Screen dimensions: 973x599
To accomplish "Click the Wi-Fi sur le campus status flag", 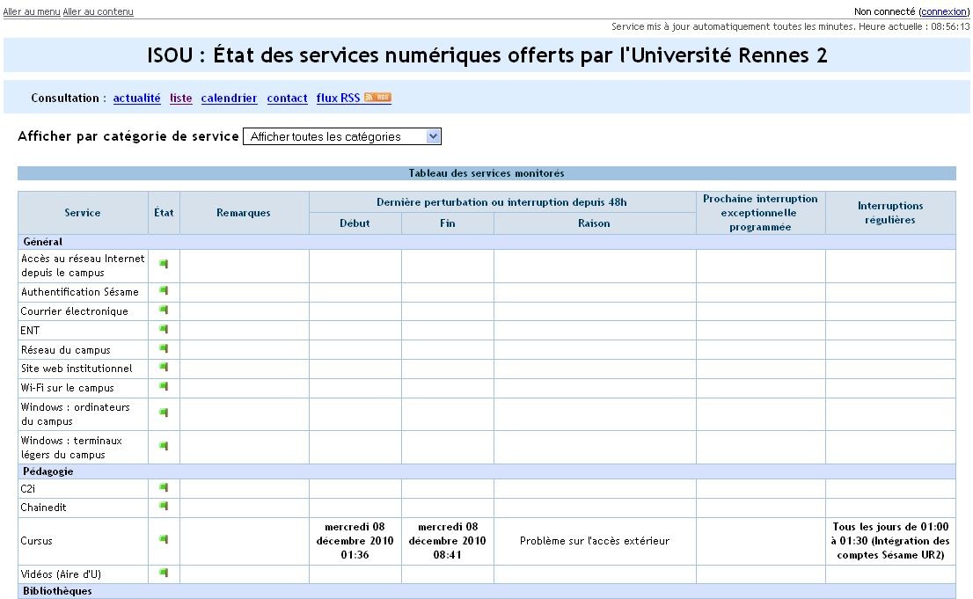I will point(164,387).
